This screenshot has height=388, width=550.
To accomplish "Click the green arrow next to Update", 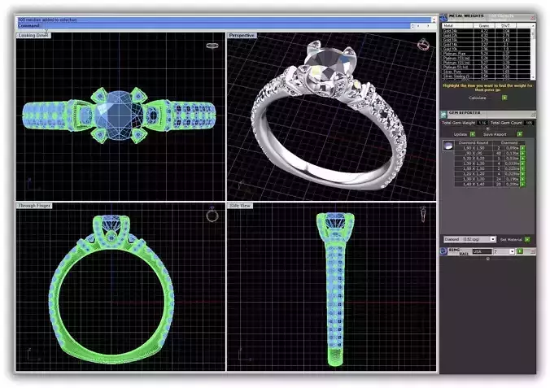I will pos(473,134).
